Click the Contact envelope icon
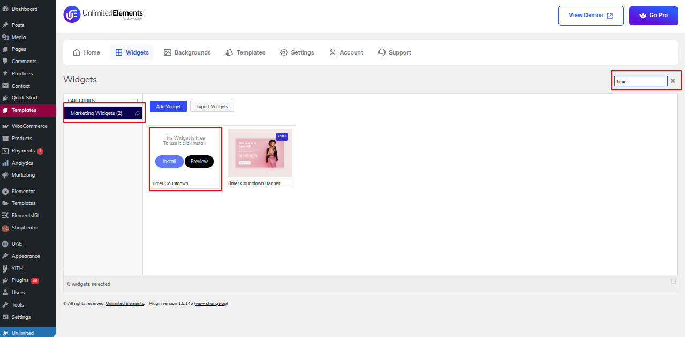The width and height of the screenshot is (685, 337). pos(5,86)
